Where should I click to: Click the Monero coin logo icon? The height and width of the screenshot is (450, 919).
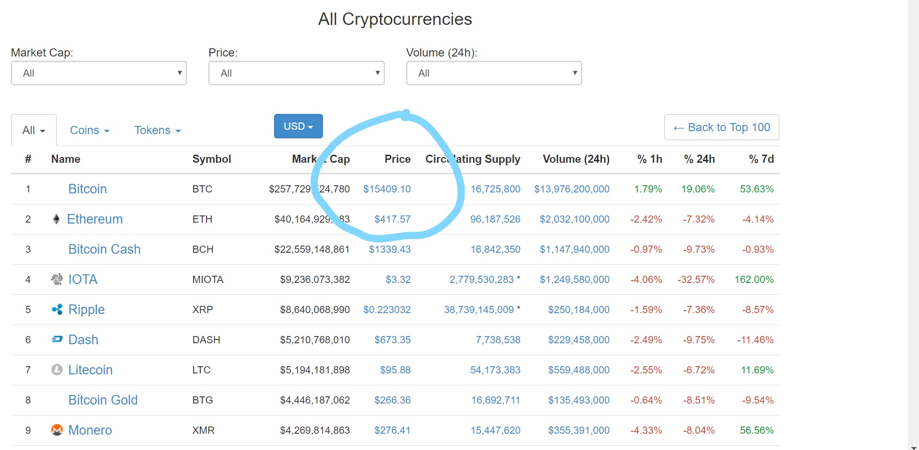pos(57,430)
